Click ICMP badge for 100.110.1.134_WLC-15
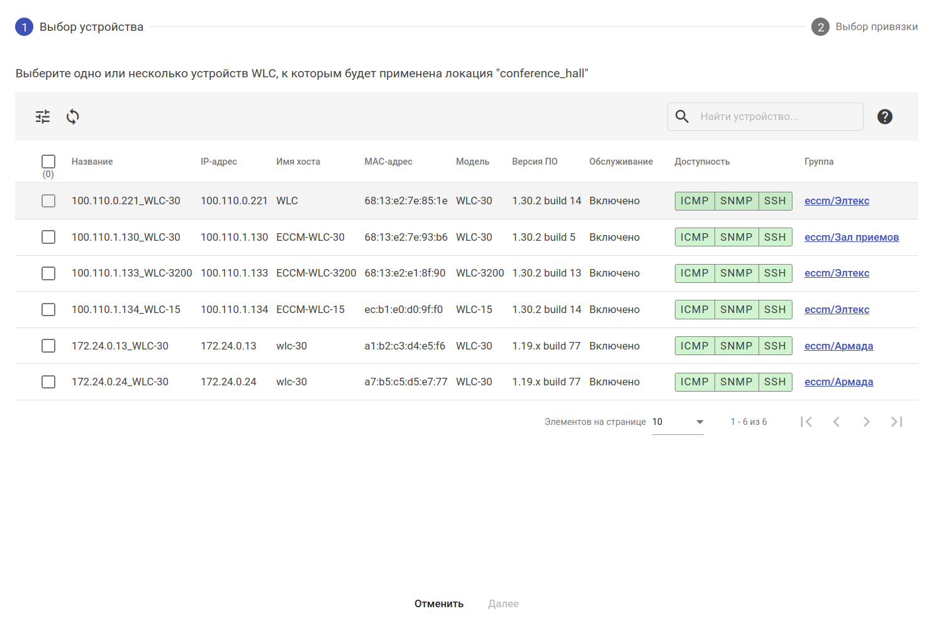Screen dimensions: 934x633 pos(694,310)
